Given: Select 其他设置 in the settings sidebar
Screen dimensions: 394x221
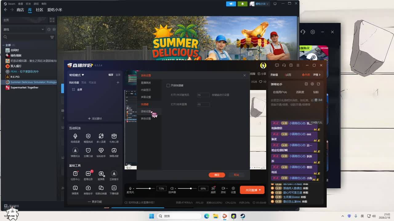Looking at the screenshot, I should pyautogui.click(x=146, y=118).
